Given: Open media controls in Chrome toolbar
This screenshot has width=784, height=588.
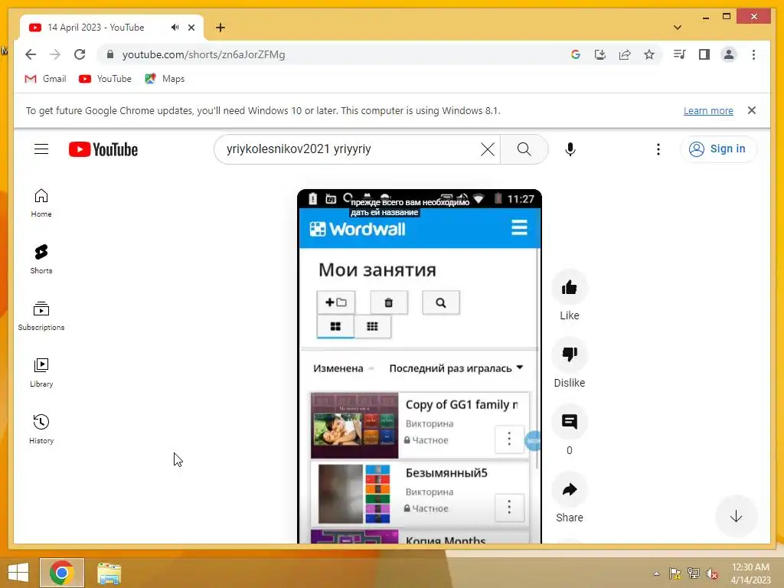Looking at the screenshot, I should pos(680,54).
